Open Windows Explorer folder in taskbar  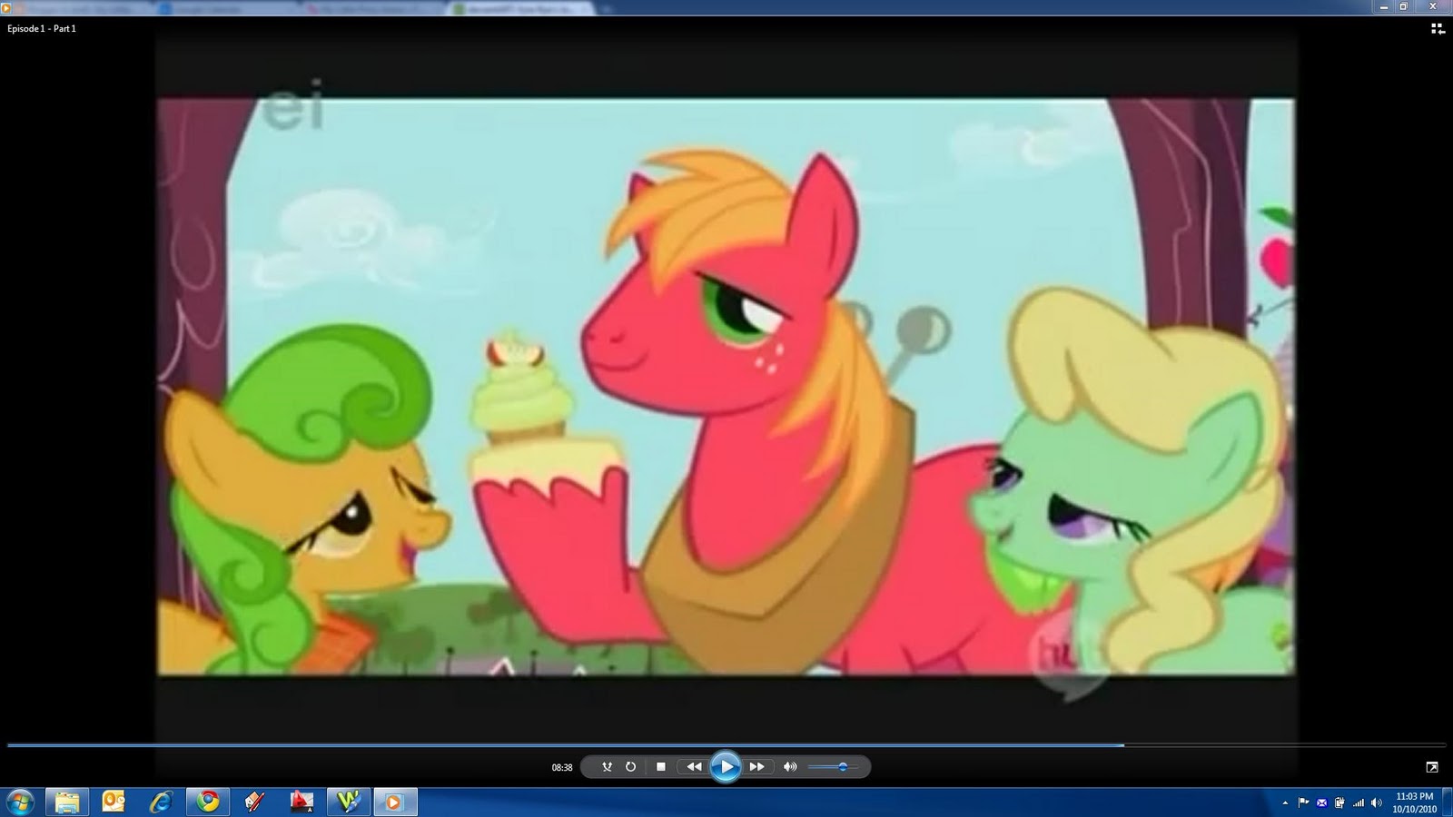coord(67,802)
